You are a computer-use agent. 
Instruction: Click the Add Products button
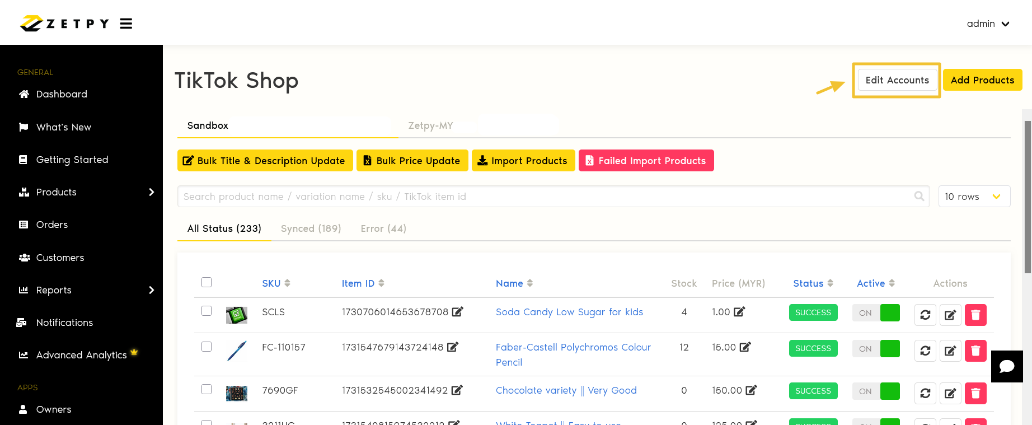pos(982,80)
